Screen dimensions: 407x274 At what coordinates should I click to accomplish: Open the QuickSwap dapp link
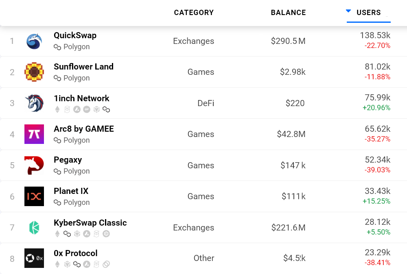click(75, 35)
